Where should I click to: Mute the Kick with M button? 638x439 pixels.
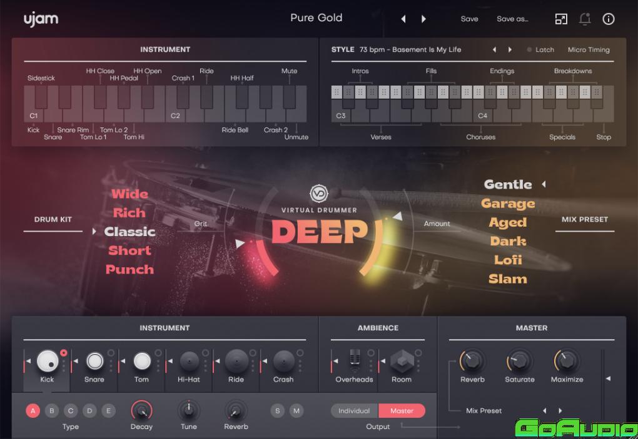tap(296, 410)
